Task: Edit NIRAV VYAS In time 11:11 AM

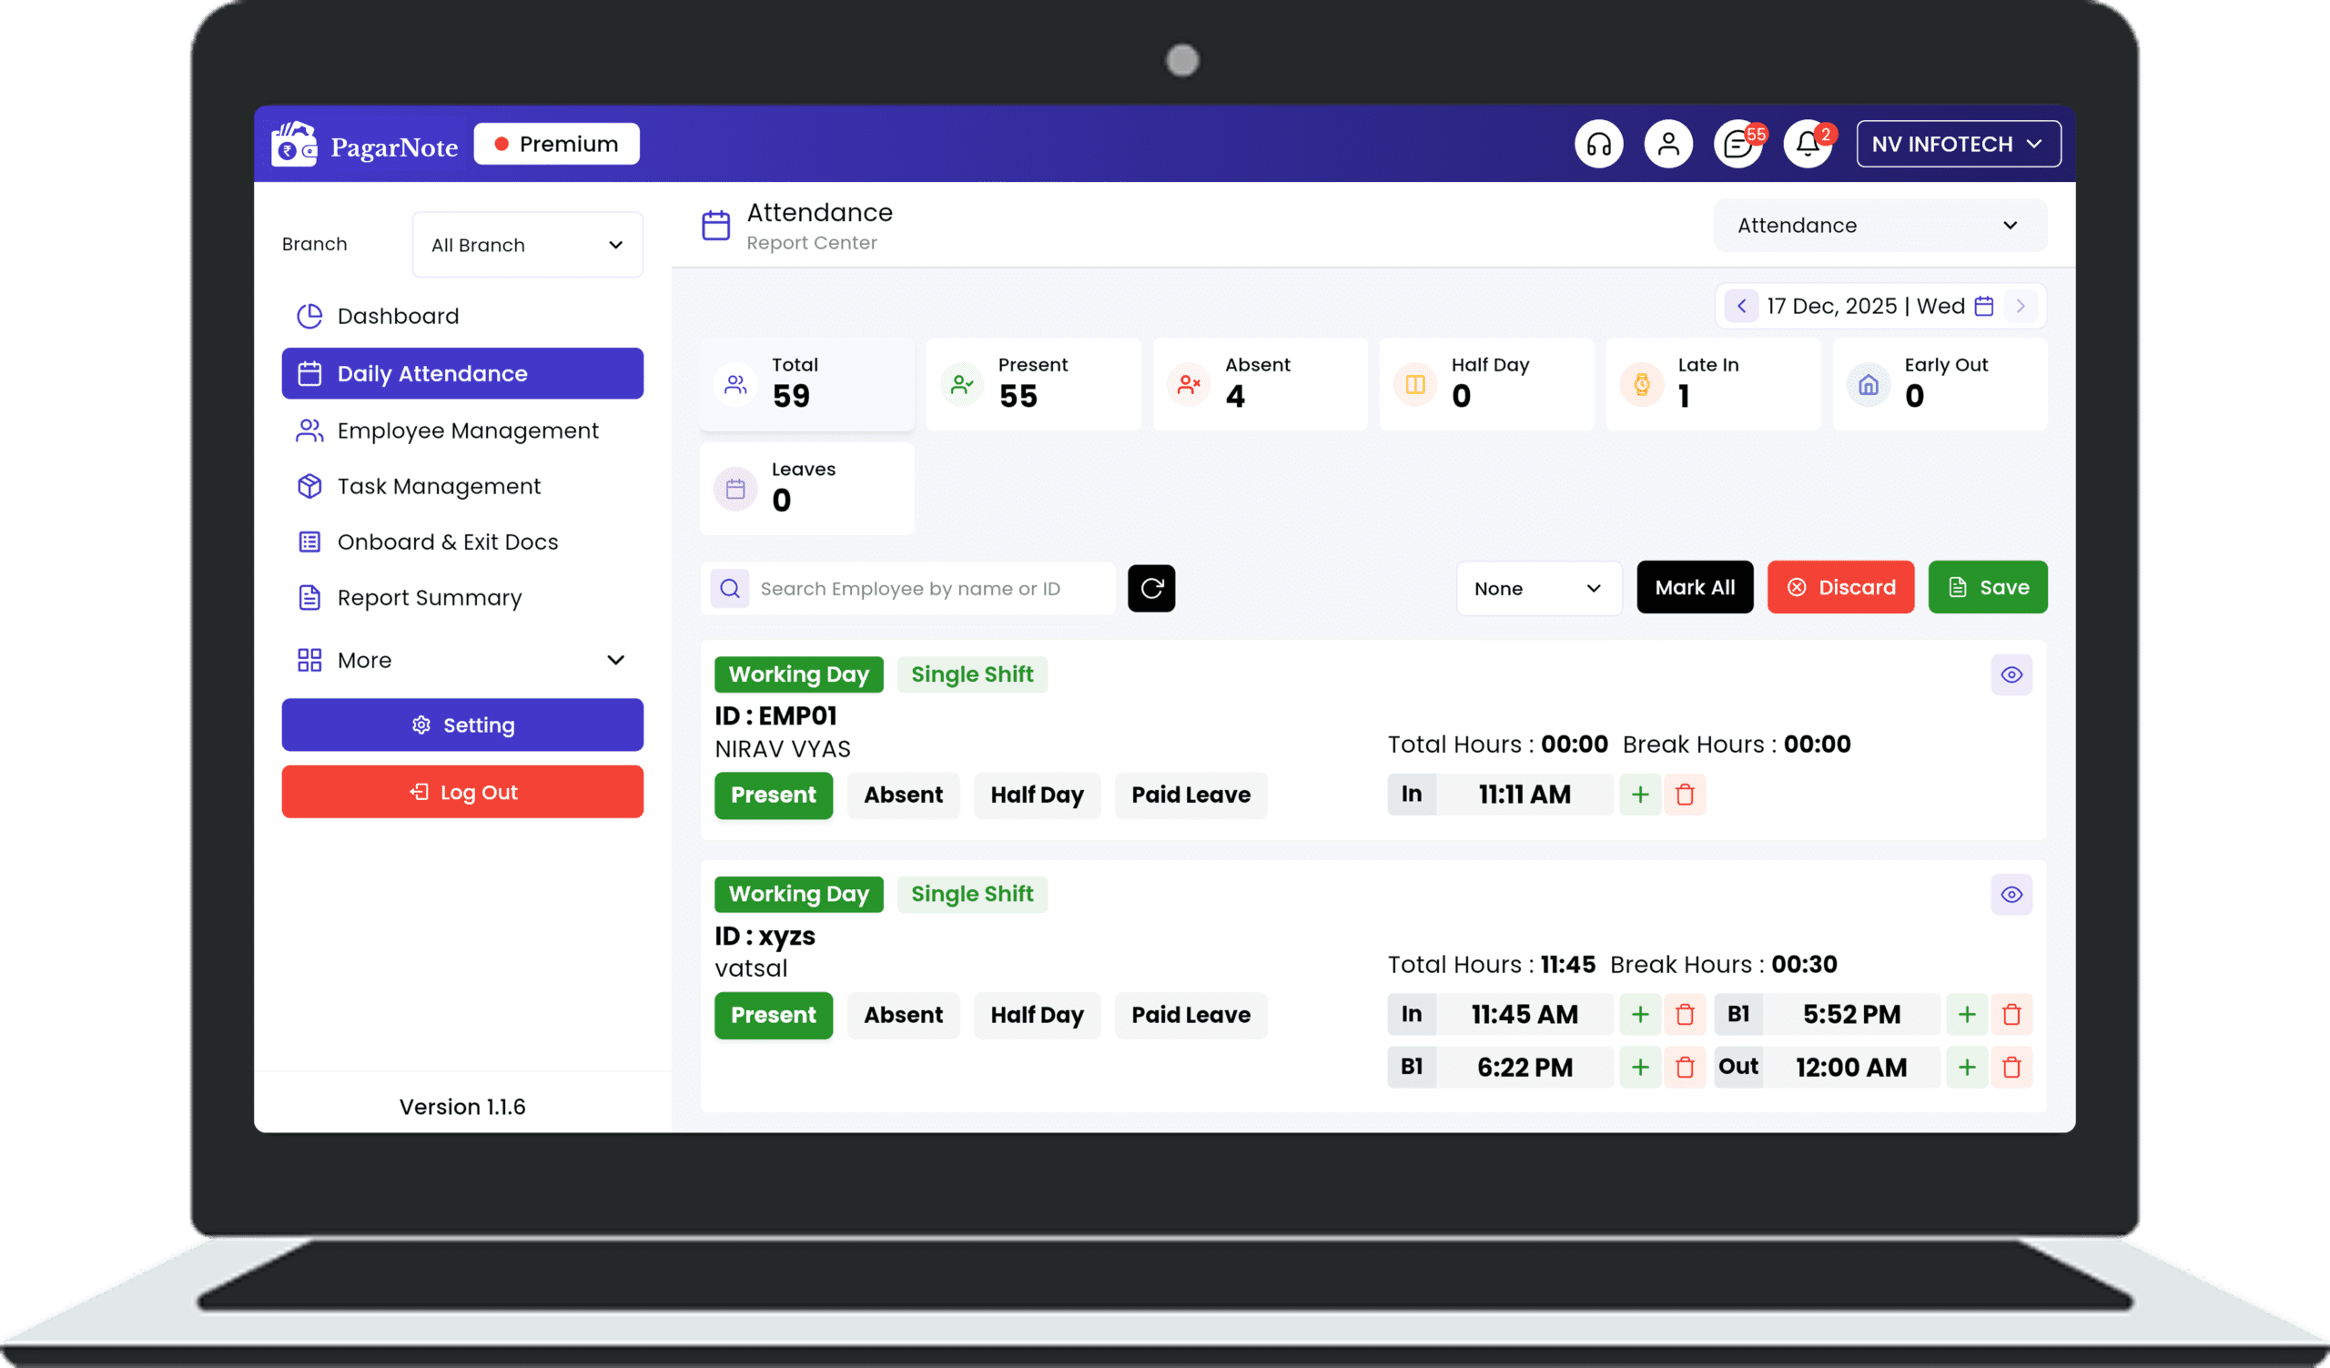Action: click(x=1524, y=794)
